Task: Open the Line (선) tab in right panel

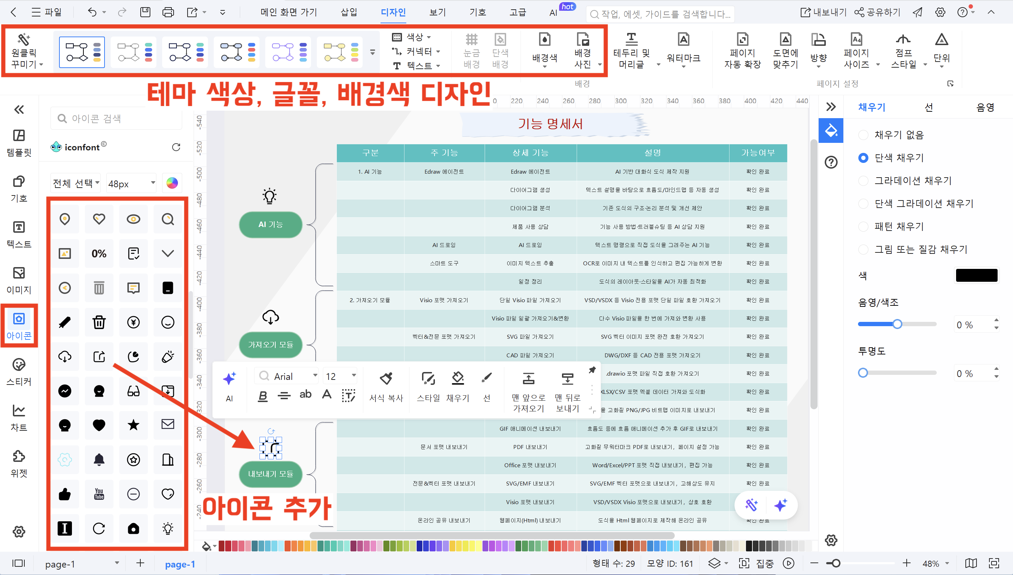Action: click(929, 107)
